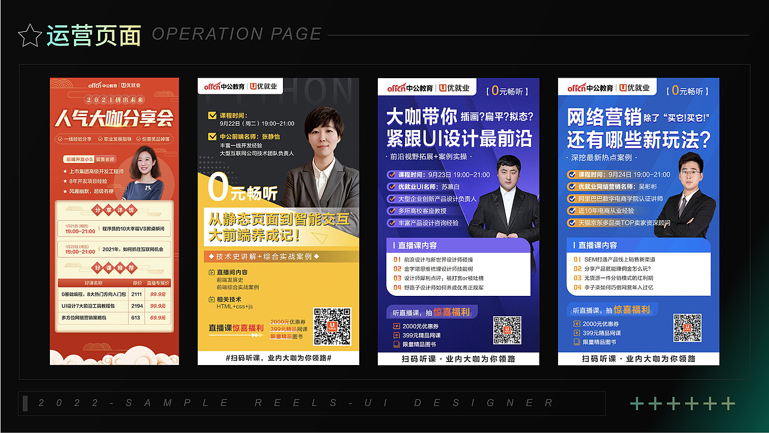
Task: Click the row 2021年,如何抓住互联网机会
Action: pyautogui.click(x=114, y=248)
